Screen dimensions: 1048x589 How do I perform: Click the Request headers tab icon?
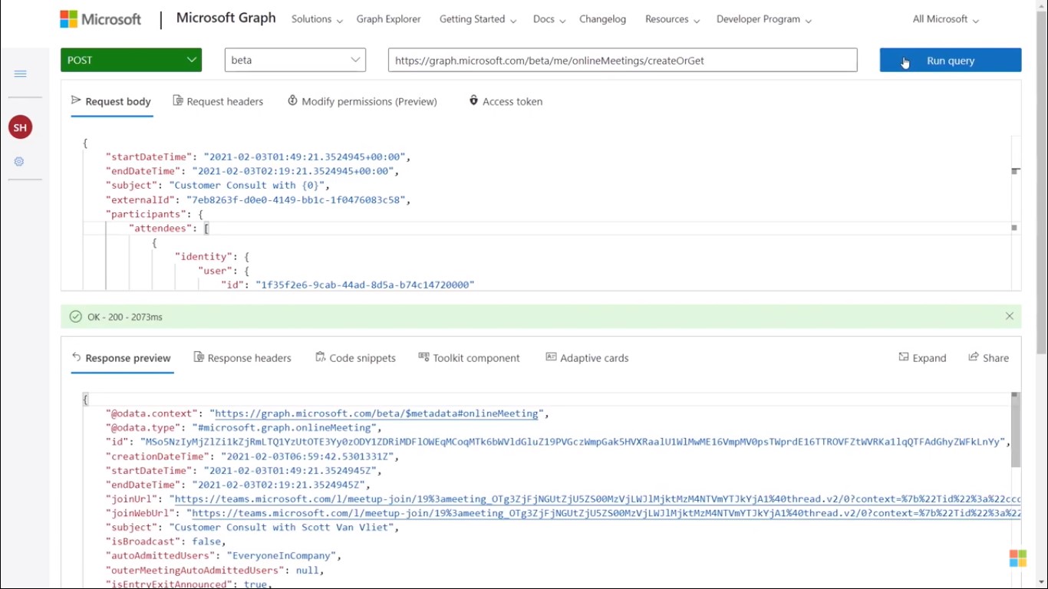point(178,100)
